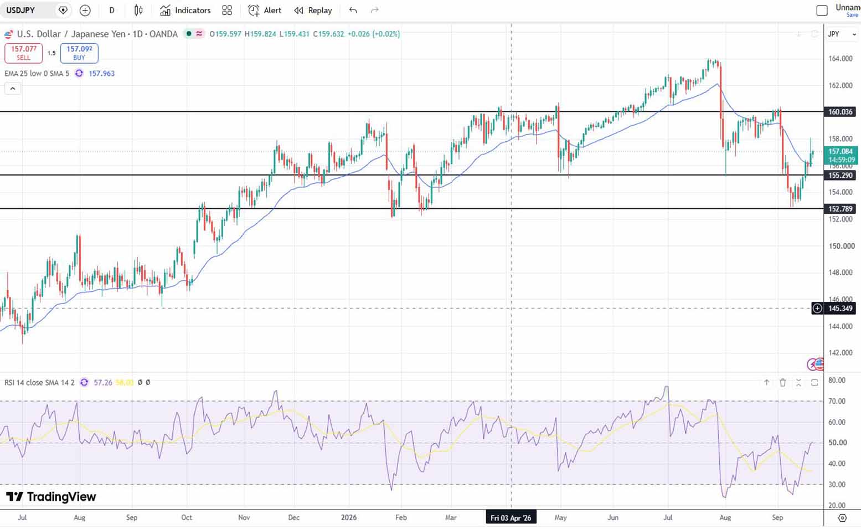Click the 157.092 BUY button
This screenshot has width=861, height=529.
[x=79, y=53]
